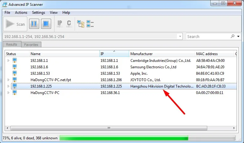Select the computer icon for 192.168.1.53
Screen dimensions: 244x143
[15, 73]
